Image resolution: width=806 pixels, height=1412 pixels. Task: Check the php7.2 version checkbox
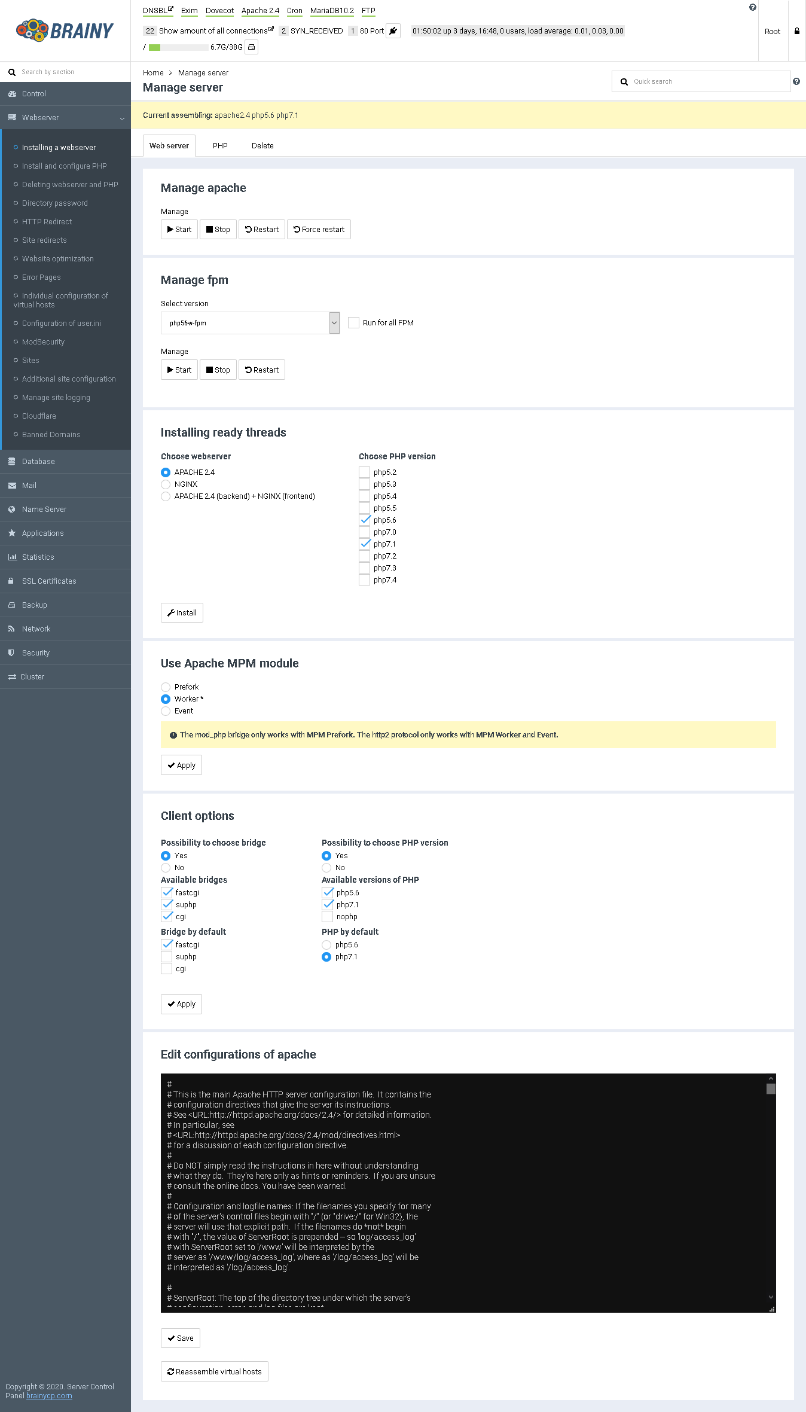pos(365,556)
